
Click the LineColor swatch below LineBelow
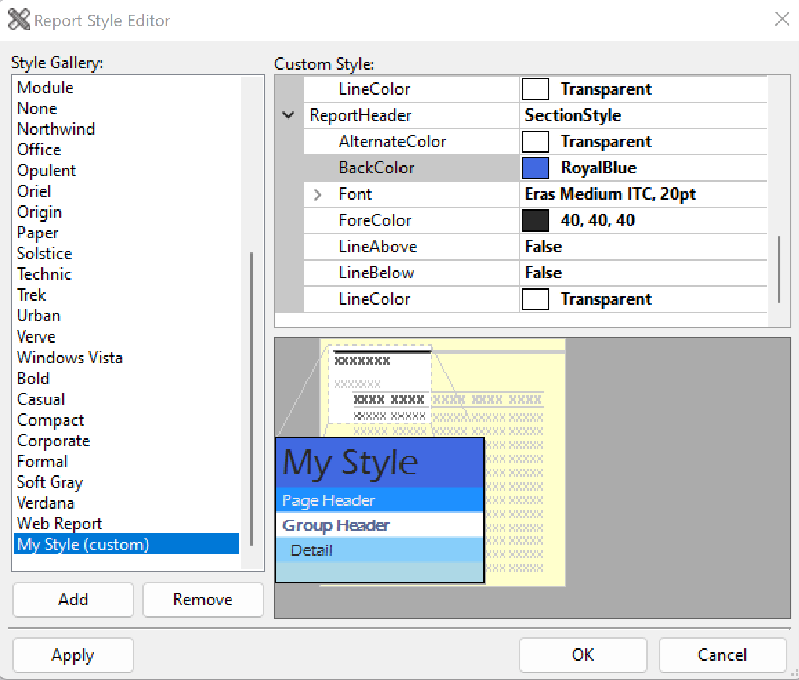coord(536,299)
